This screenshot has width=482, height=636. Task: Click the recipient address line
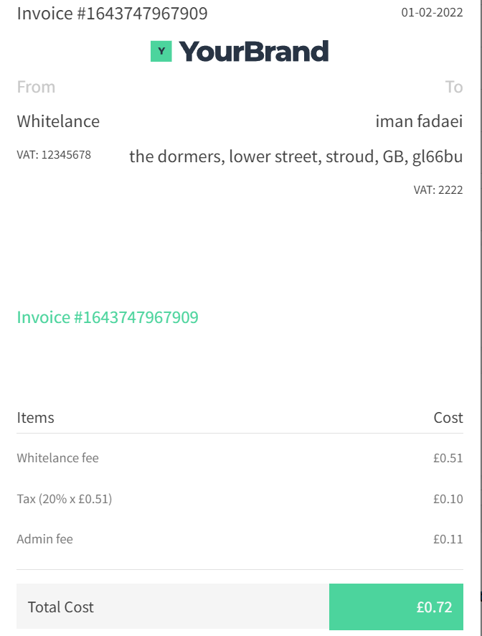click(x=296, y=156)
